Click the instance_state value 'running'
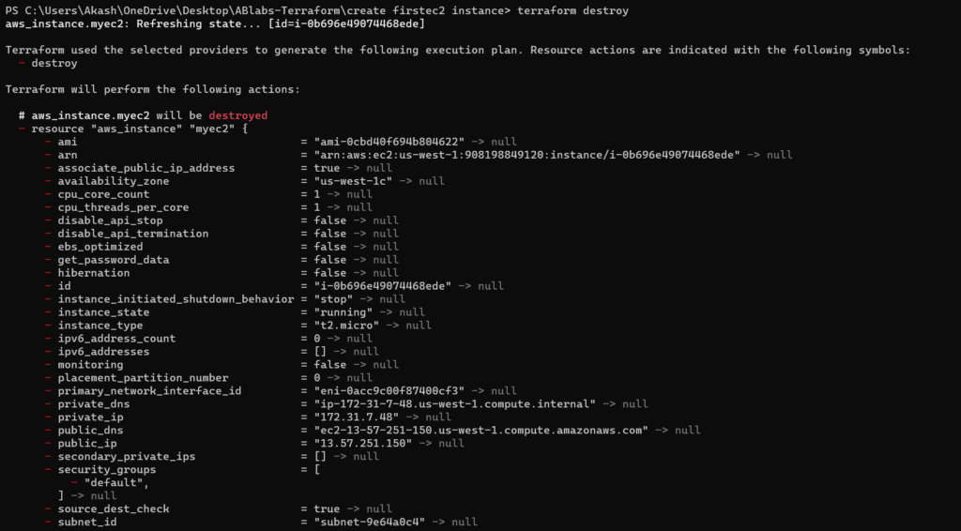 click(343, 312)
